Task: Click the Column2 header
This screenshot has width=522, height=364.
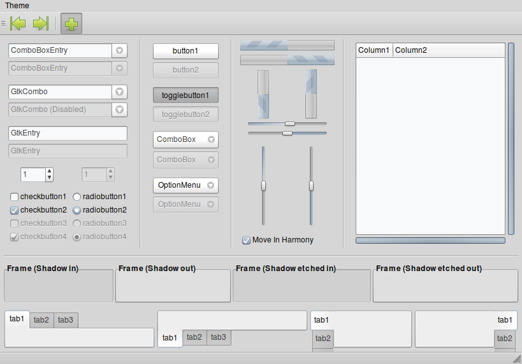Action: click(449, 50)
